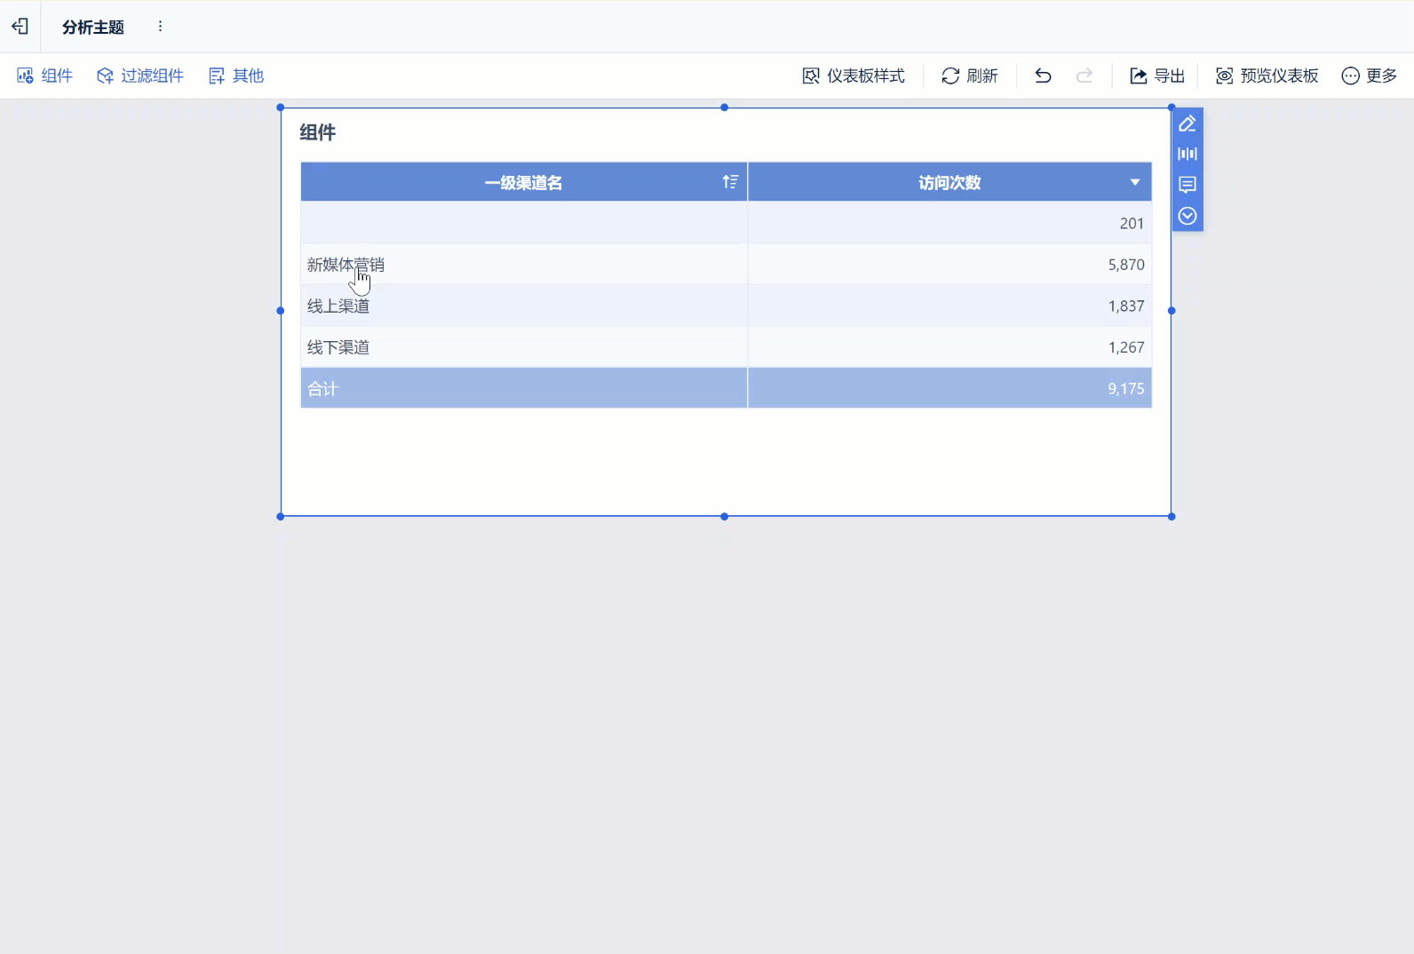Open the 其他 toolbar menu

click(236, 76)
